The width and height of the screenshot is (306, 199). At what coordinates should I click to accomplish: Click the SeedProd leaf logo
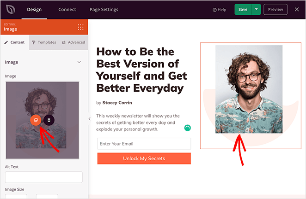point(11,9)
